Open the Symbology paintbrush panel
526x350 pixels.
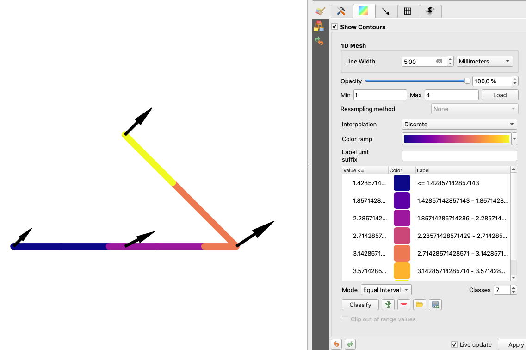tap(319, 11)
